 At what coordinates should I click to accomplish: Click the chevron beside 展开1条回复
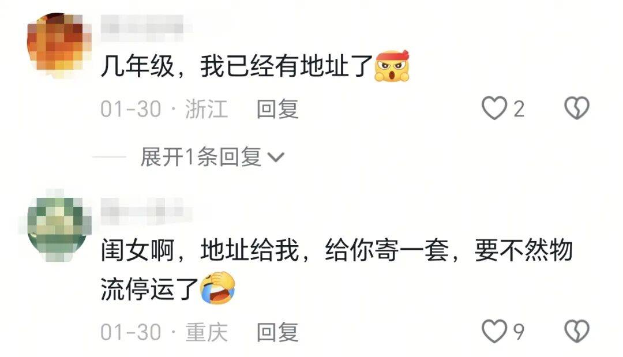[276, 157]
